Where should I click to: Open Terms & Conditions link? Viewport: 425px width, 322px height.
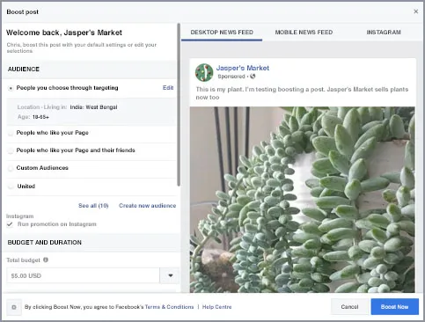[170, 307]
